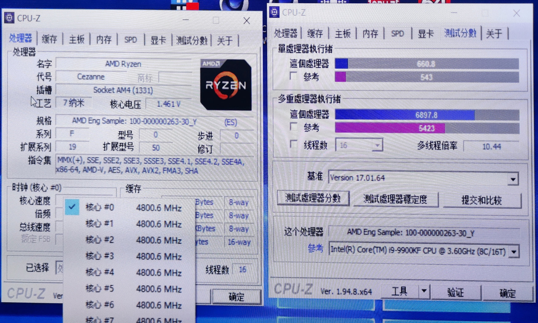Click 确定 button in left CPU-Z window
Screen dimensions: 538x323
pos(236,297)
